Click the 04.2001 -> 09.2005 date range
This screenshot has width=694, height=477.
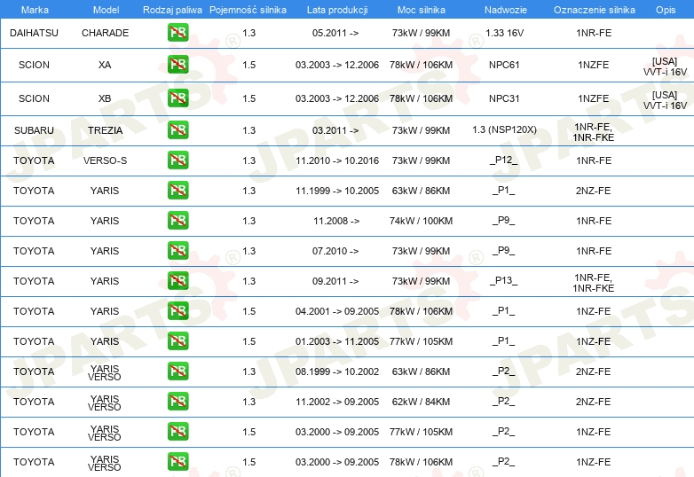coord(337,311)
